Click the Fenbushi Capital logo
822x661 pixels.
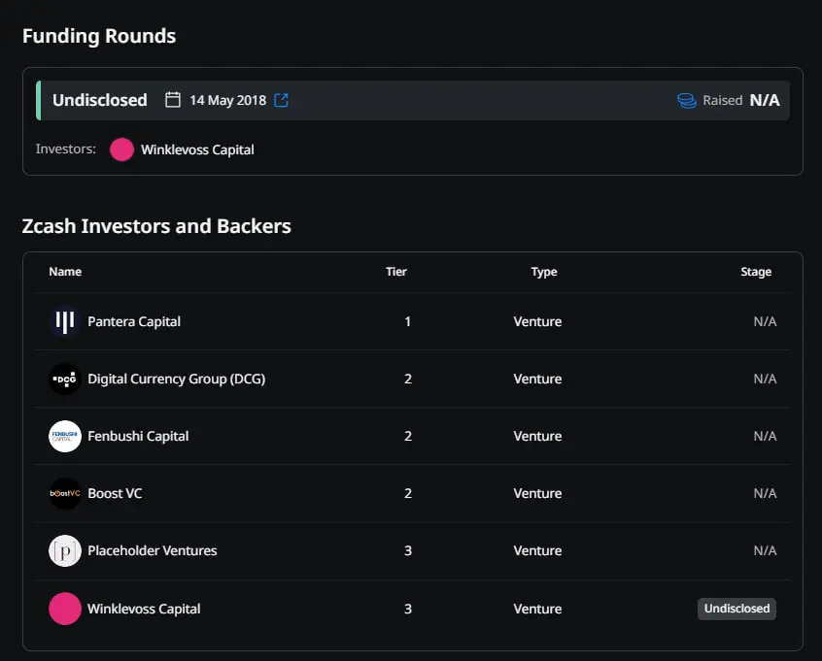coord(65,436)
